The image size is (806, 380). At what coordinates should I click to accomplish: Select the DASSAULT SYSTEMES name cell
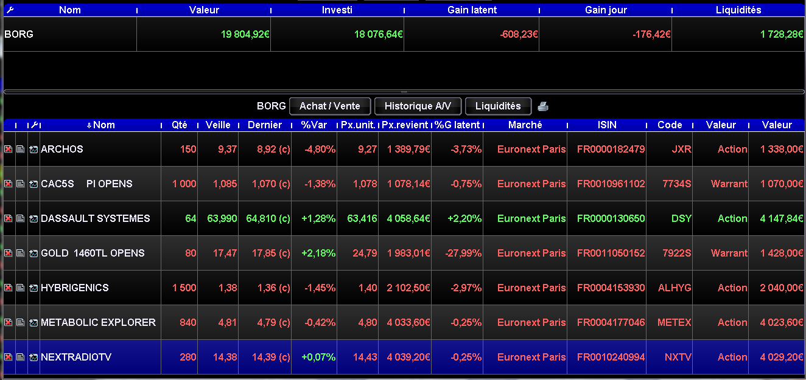click(x=96, y=218)
